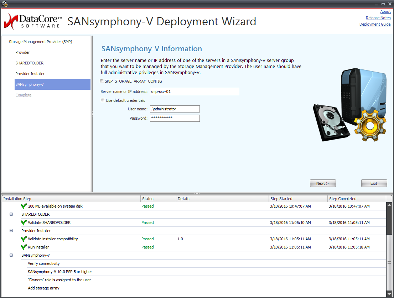The image size is (394, 298).
Task: Click the DataCore Software logo
Action: 33,21
